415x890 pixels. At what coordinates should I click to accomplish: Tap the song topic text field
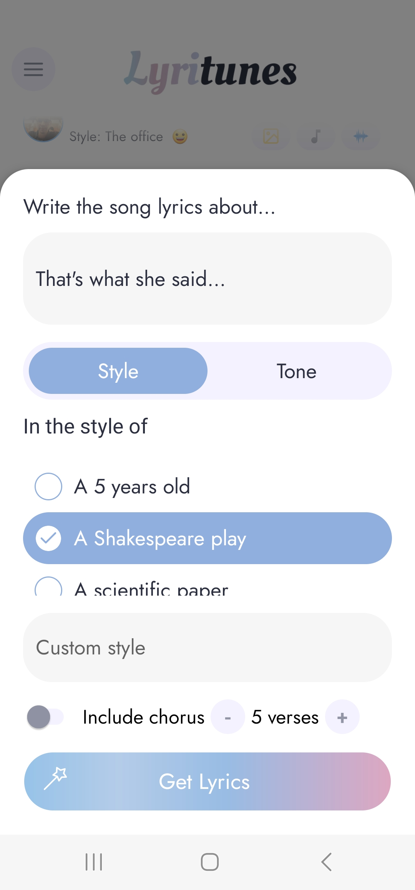pos(207,279)
